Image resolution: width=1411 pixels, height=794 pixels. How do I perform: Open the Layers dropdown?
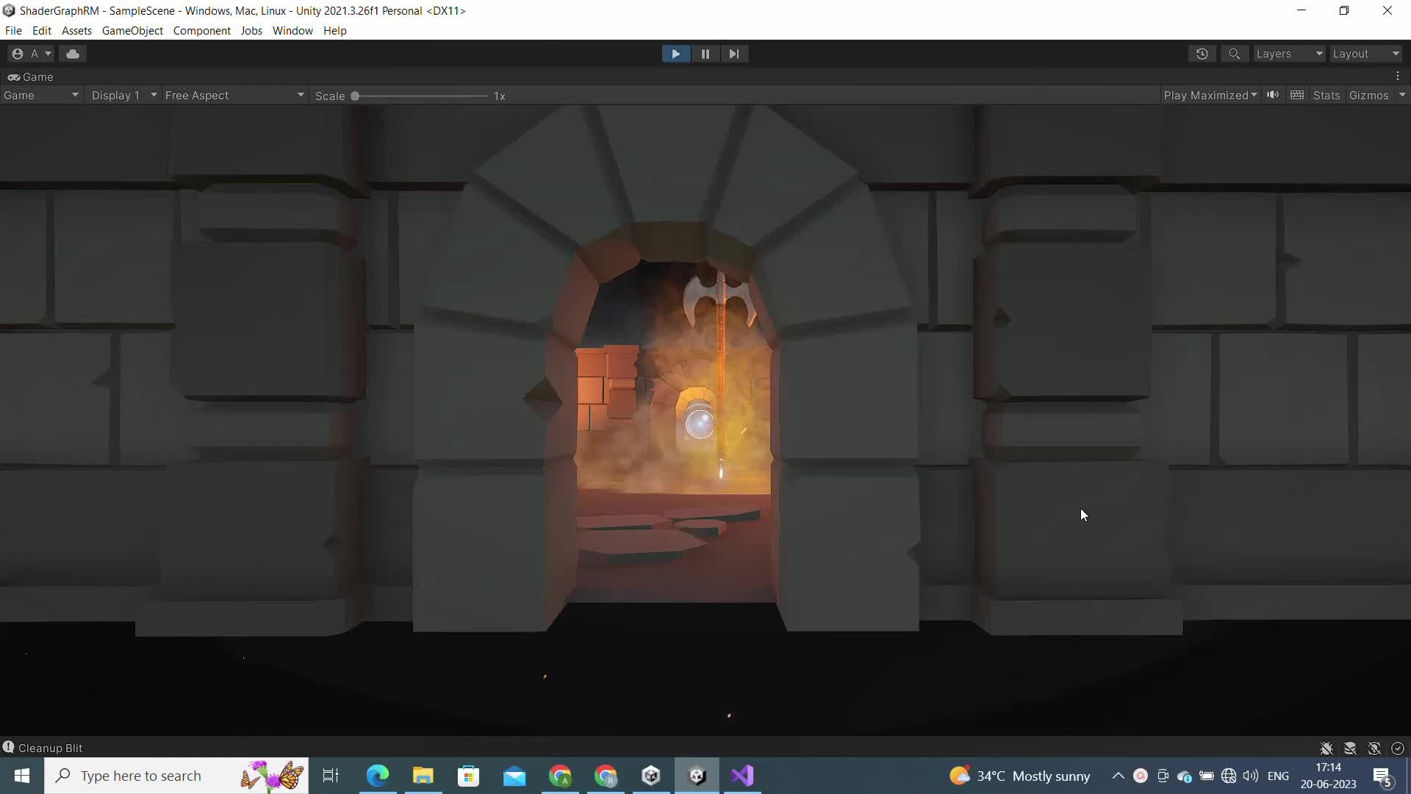pos(1288,53)
